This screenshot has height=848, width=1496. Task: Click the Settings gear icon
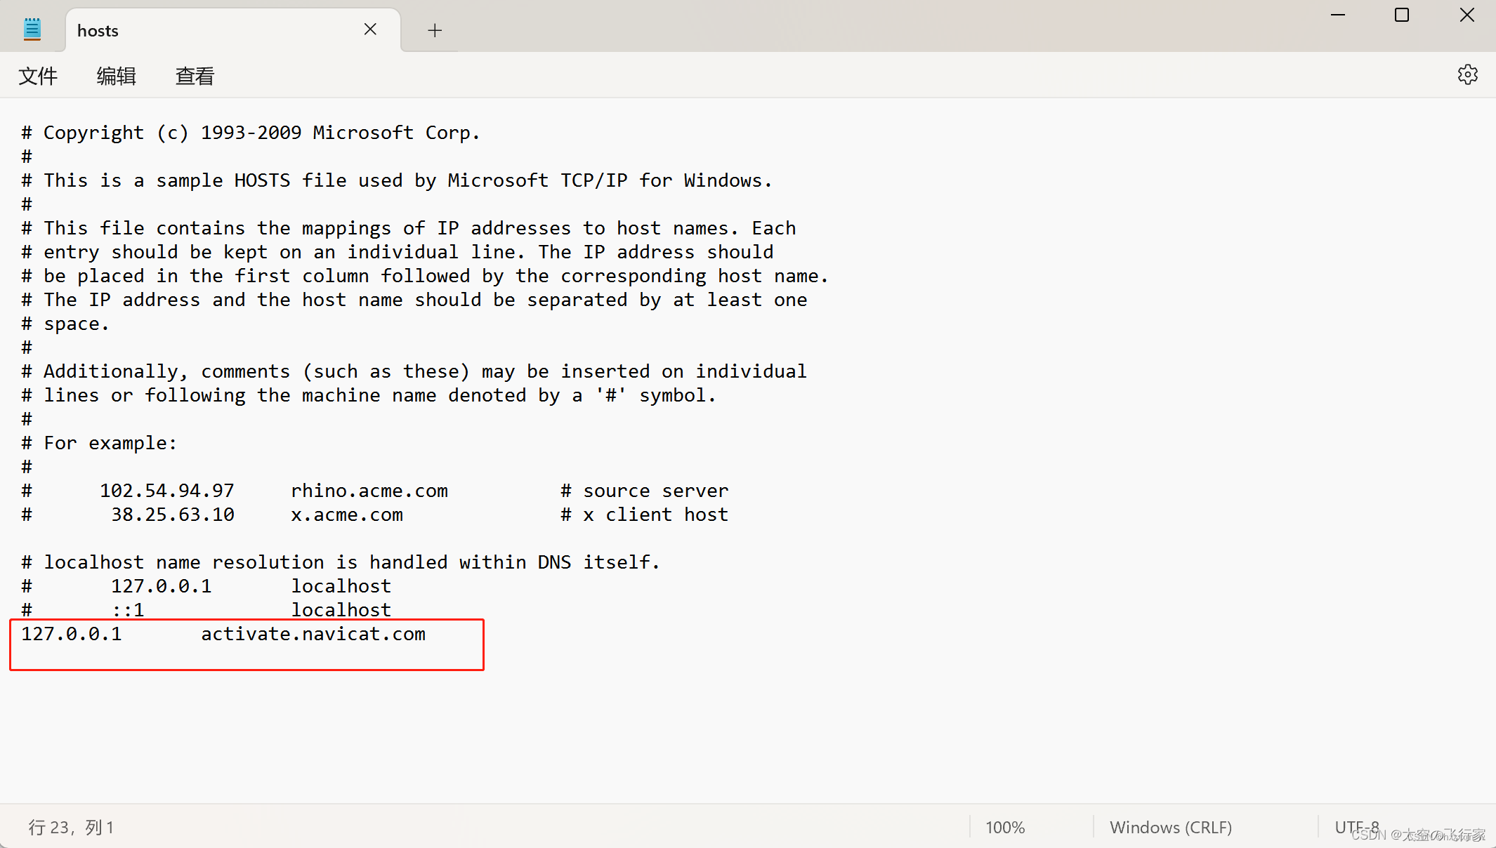(1469, 75)
